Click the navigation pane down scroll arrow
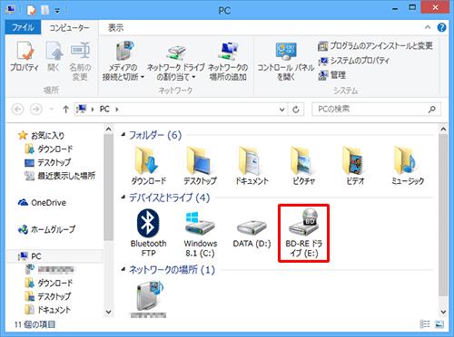Image resolution: width=454 pixels, height=337 pixels. click(109, 312)
